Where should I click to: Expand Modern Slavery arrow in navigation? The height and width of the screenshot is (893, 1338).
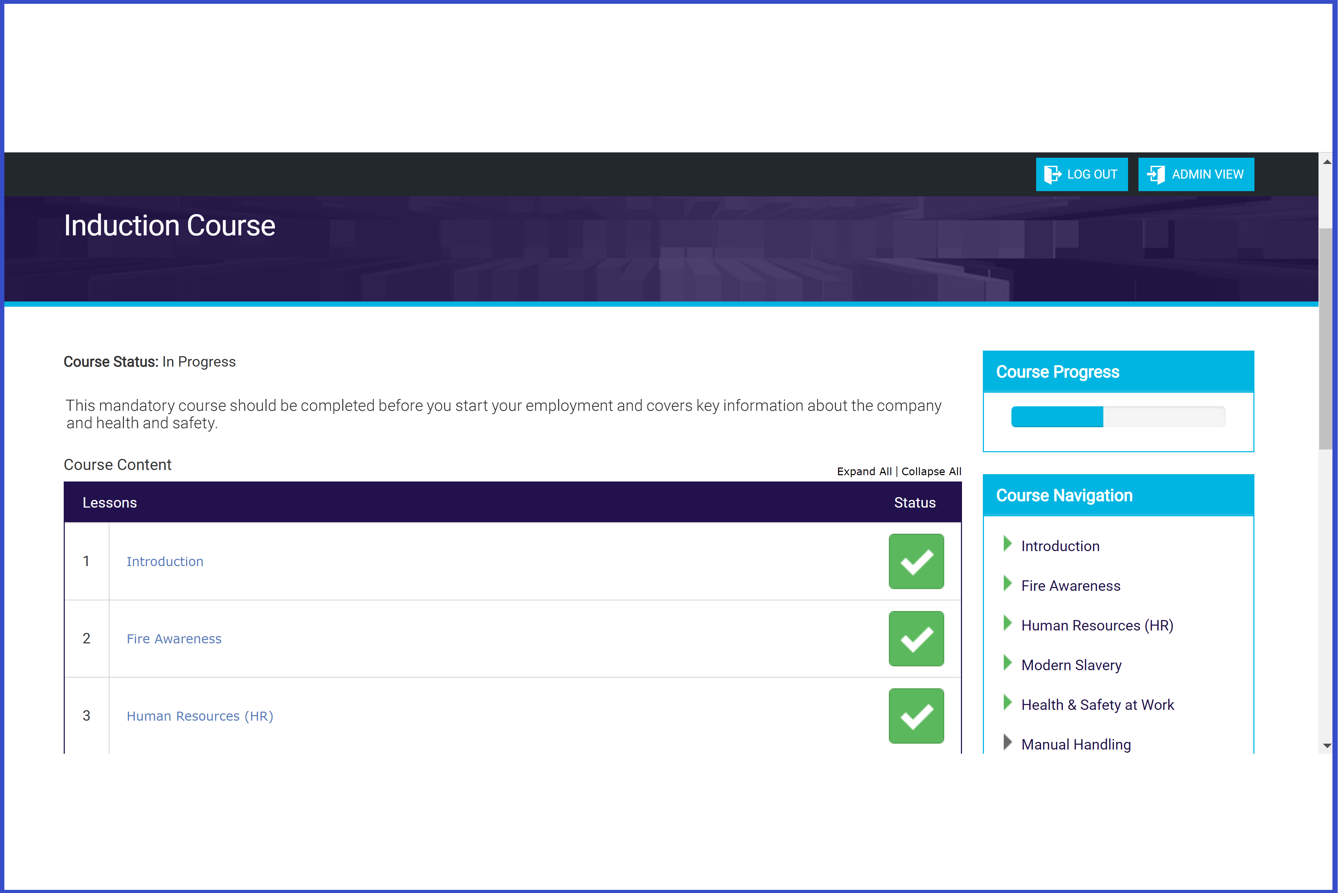(1007, 663)
